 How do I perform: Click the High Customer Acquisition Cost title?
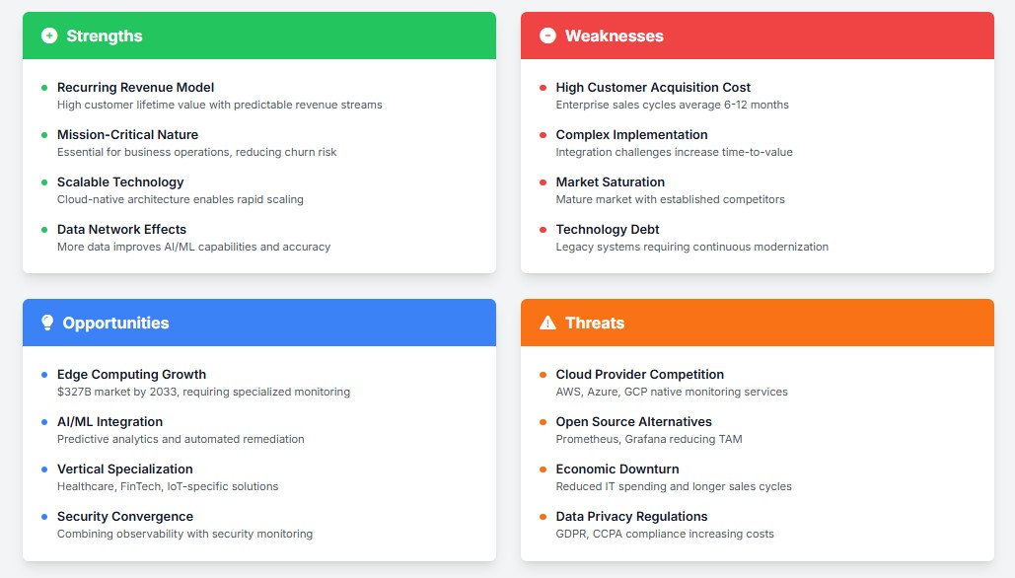653,87
